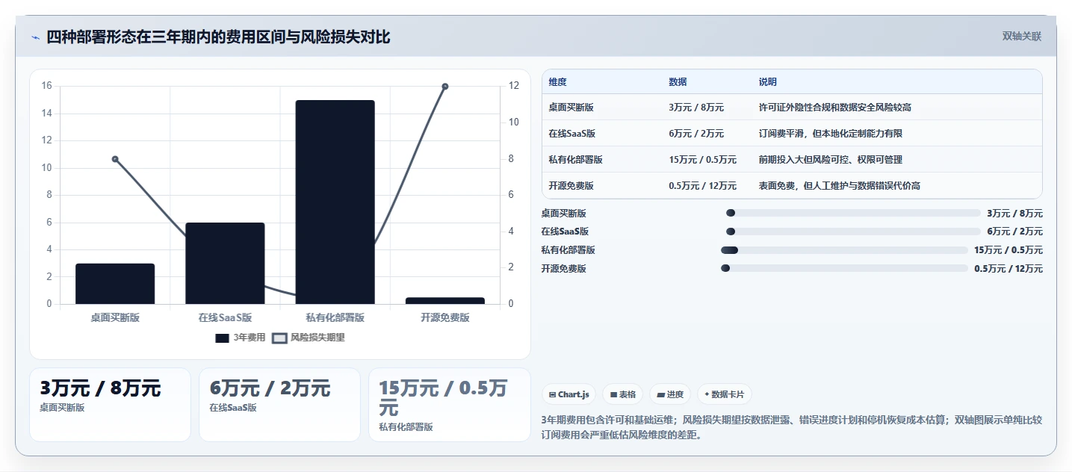This screenshot has height=472, width=1072.
Task: Click the line point above 桌面买断版
Action: pos(115,159)
